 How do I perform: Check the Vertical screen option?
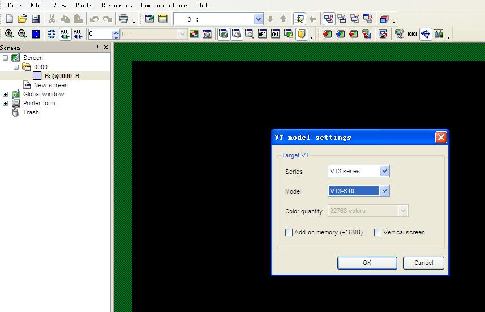click(x=377, y=232)
